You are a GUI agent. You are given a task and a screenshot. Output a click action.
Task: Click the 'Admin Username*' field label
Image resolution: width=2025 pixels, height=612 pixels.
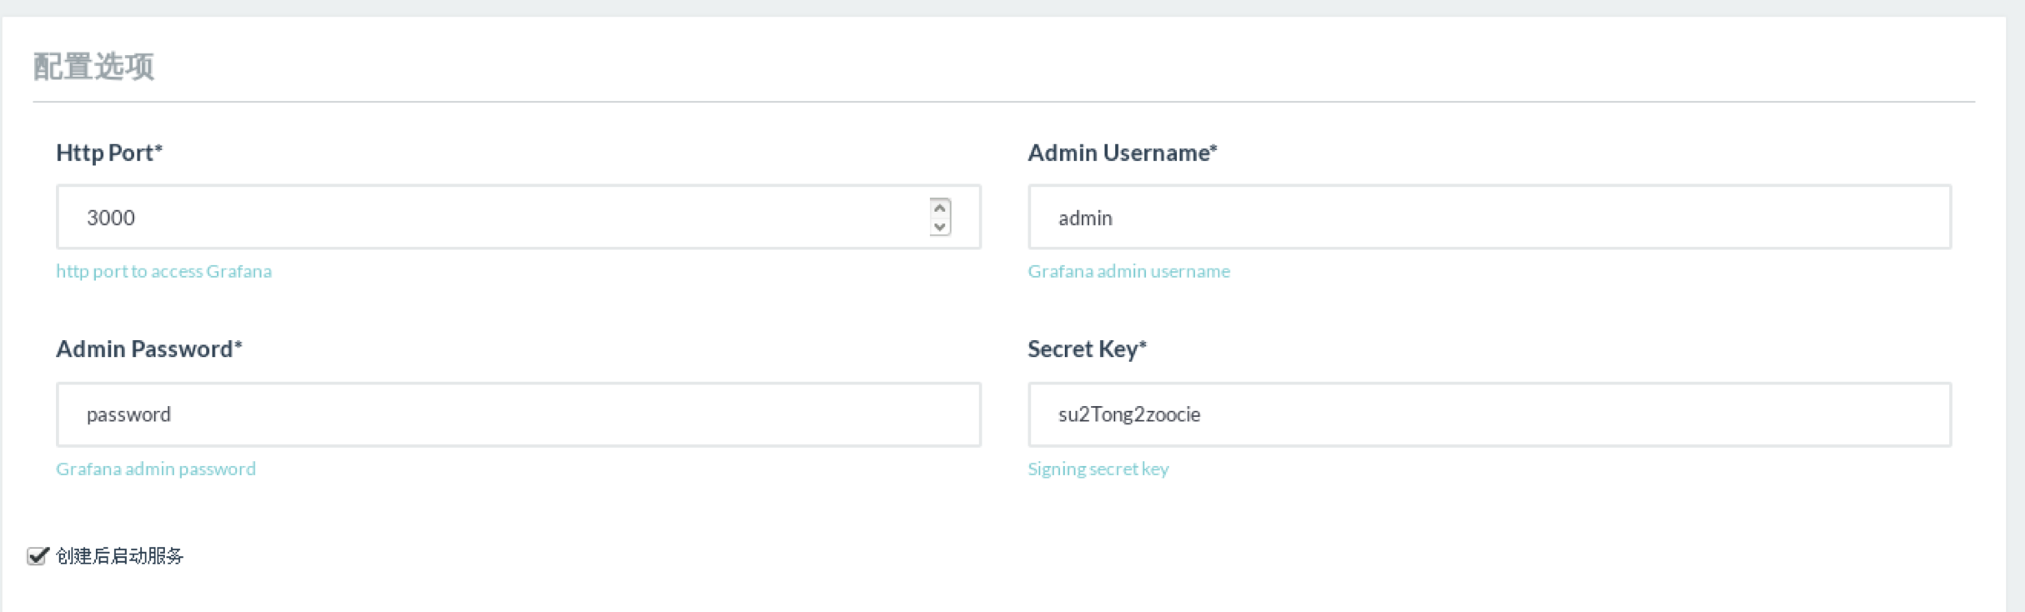point(1122,153)
